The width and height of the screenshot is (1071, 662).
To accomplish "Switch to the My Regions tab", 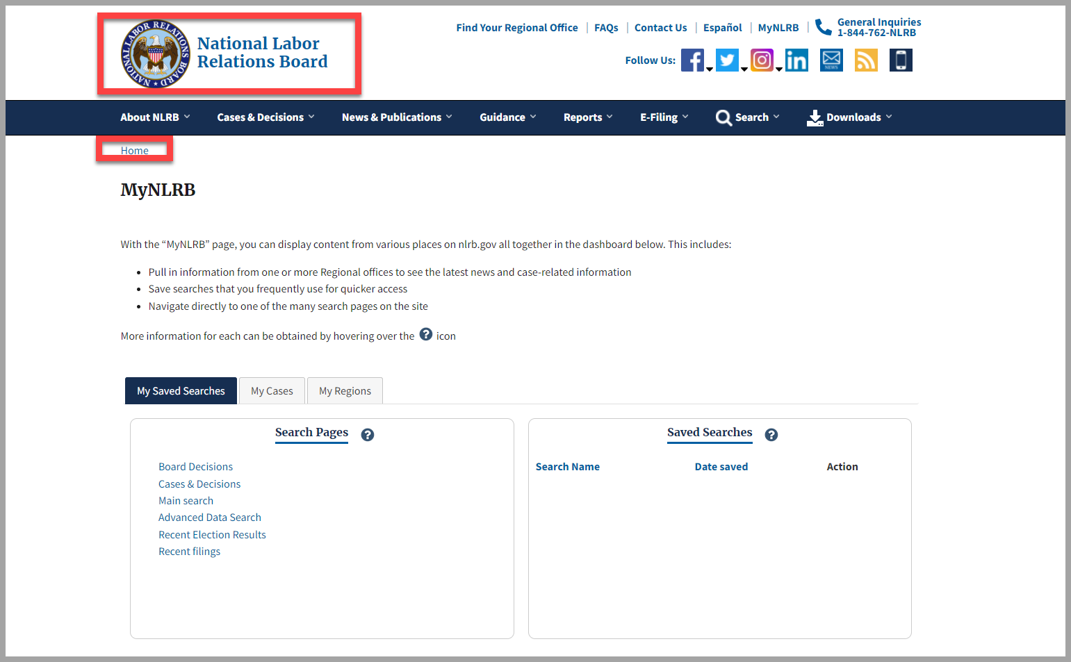I will pyautogui.click(x=345, y=391).
